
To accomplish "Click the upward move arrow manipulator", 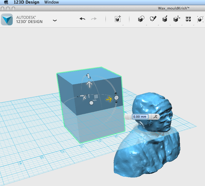I will (x=89, y=84).
